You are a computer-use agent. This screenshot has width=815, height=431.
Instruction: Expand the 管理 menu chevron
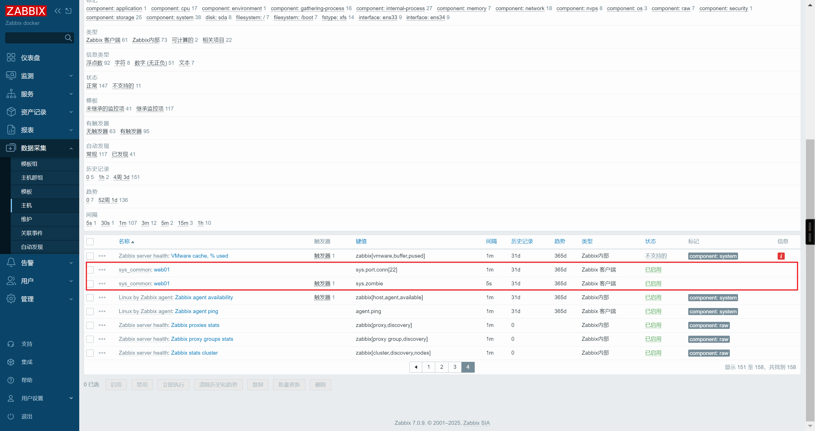(71, 299)
